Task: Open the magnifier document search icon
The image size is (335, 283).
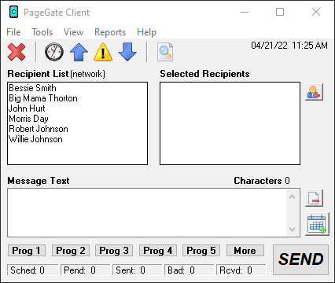Action: 165,52
